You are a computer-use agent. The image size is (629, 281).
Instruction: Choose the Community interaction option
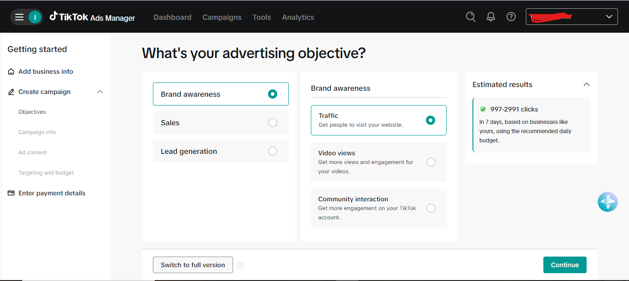[x=431, y=208]
